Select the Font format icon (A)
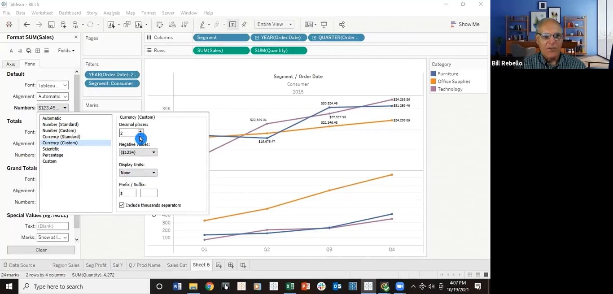The height and width of the screenshot is (294, 613). click(x=11, y=51)
